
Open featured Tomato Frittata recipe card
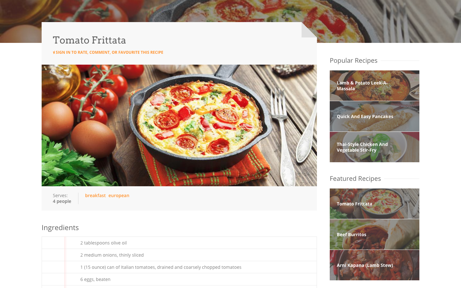(x=375, y=204)
